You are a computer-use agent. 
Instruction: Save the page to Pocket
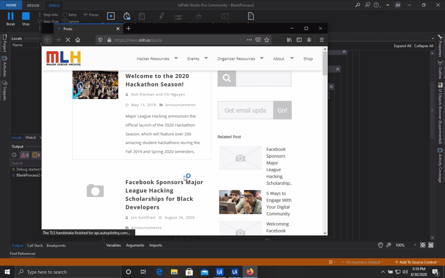[258, 40]
